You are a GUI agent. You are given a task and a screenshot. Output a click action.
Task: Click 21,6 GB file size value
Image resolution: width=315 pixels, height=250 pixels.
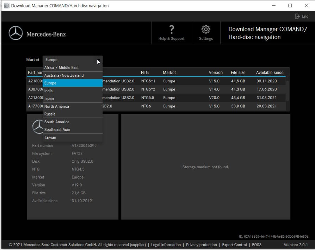(79, 193)
